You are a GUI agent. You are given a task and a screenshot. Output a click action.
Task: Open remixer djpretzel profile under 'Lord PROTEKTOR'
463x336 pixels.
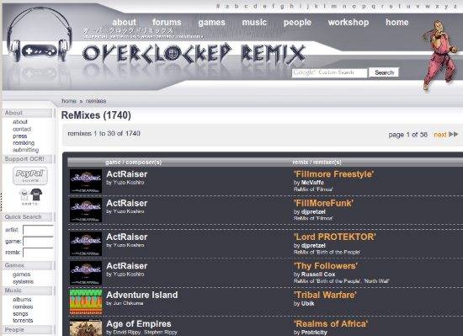[313, 245]
